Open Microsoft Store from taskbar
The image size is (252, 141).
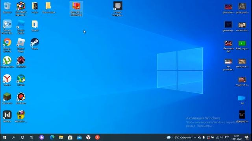tap(70, 137)
